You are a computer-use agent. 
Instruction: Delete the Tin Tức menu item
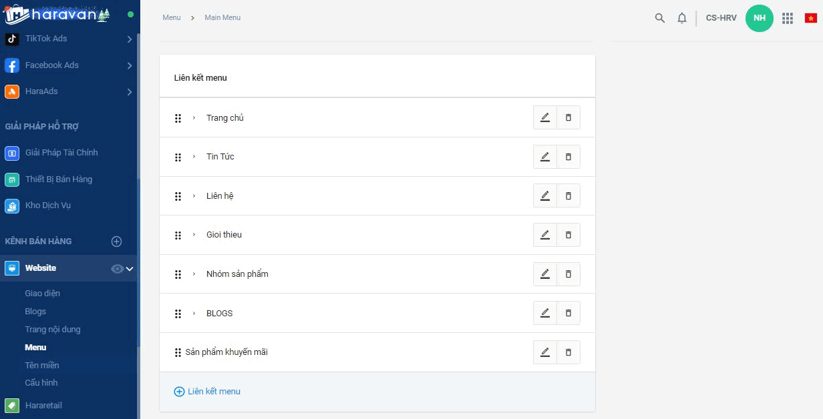(x=568, y=157)
